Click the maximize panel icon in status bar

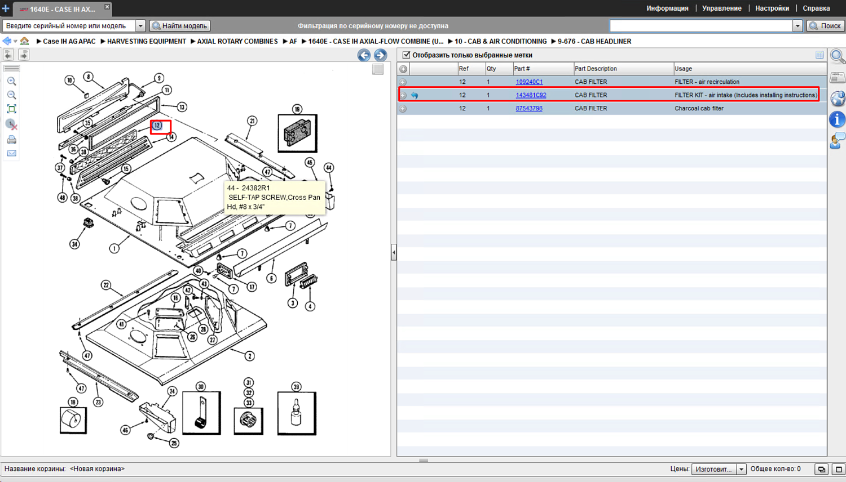[839, 469]
